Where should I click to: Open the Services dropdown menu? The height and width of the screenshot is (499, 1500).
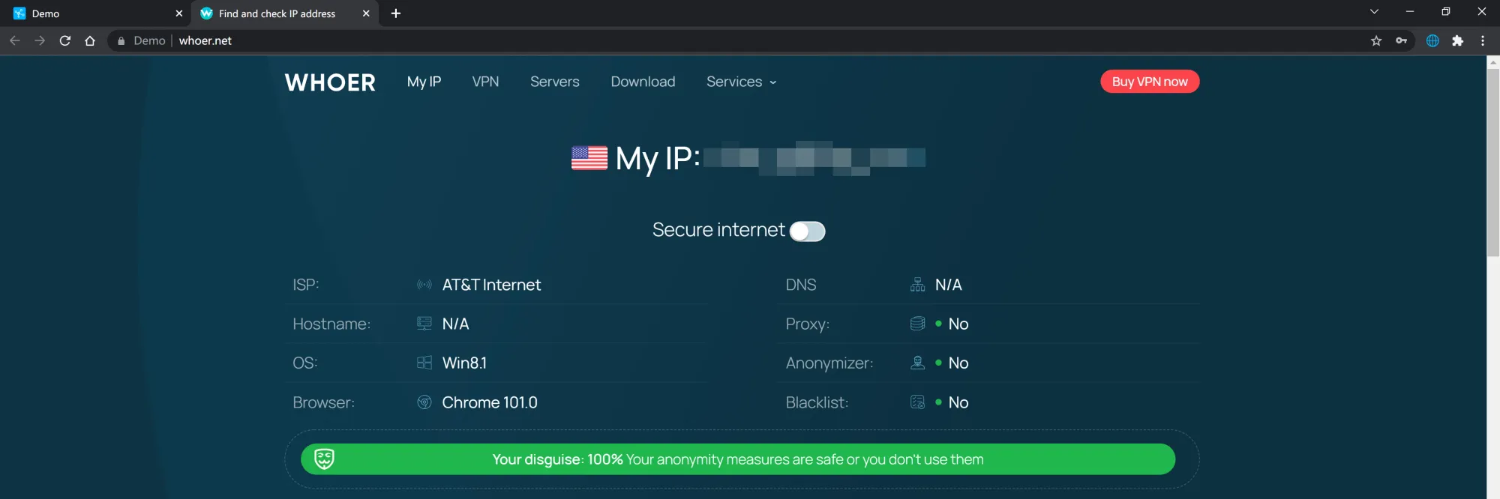(740, 82)
